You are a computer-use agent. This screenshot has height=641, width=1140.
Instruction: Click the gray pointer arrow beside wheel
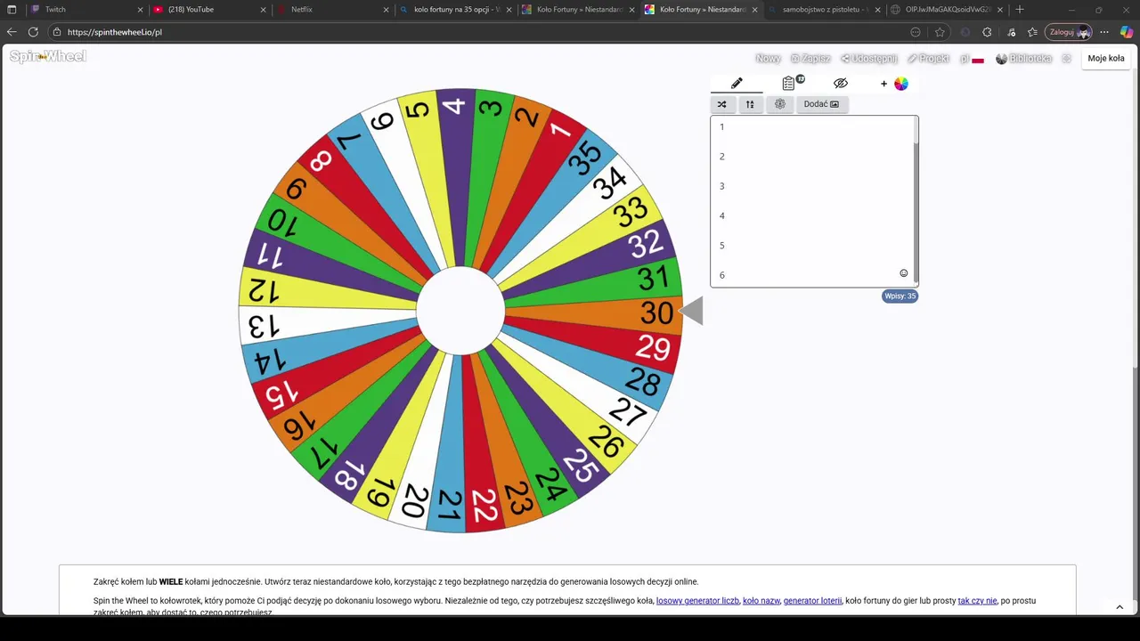click(x=692, y=311)
